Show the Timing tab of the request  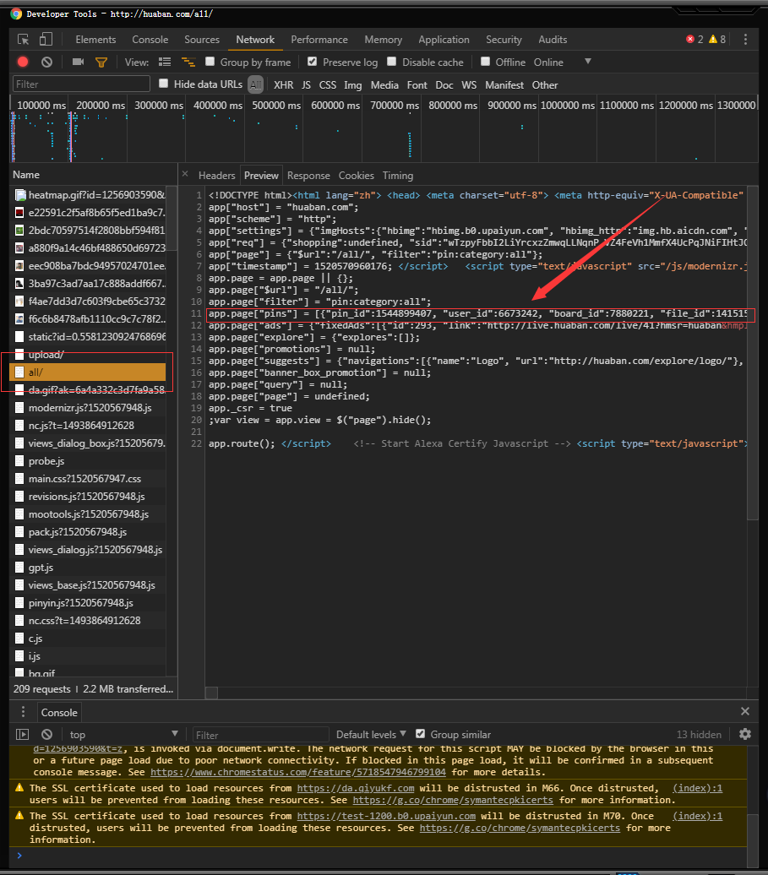click(x=398, y=175)
